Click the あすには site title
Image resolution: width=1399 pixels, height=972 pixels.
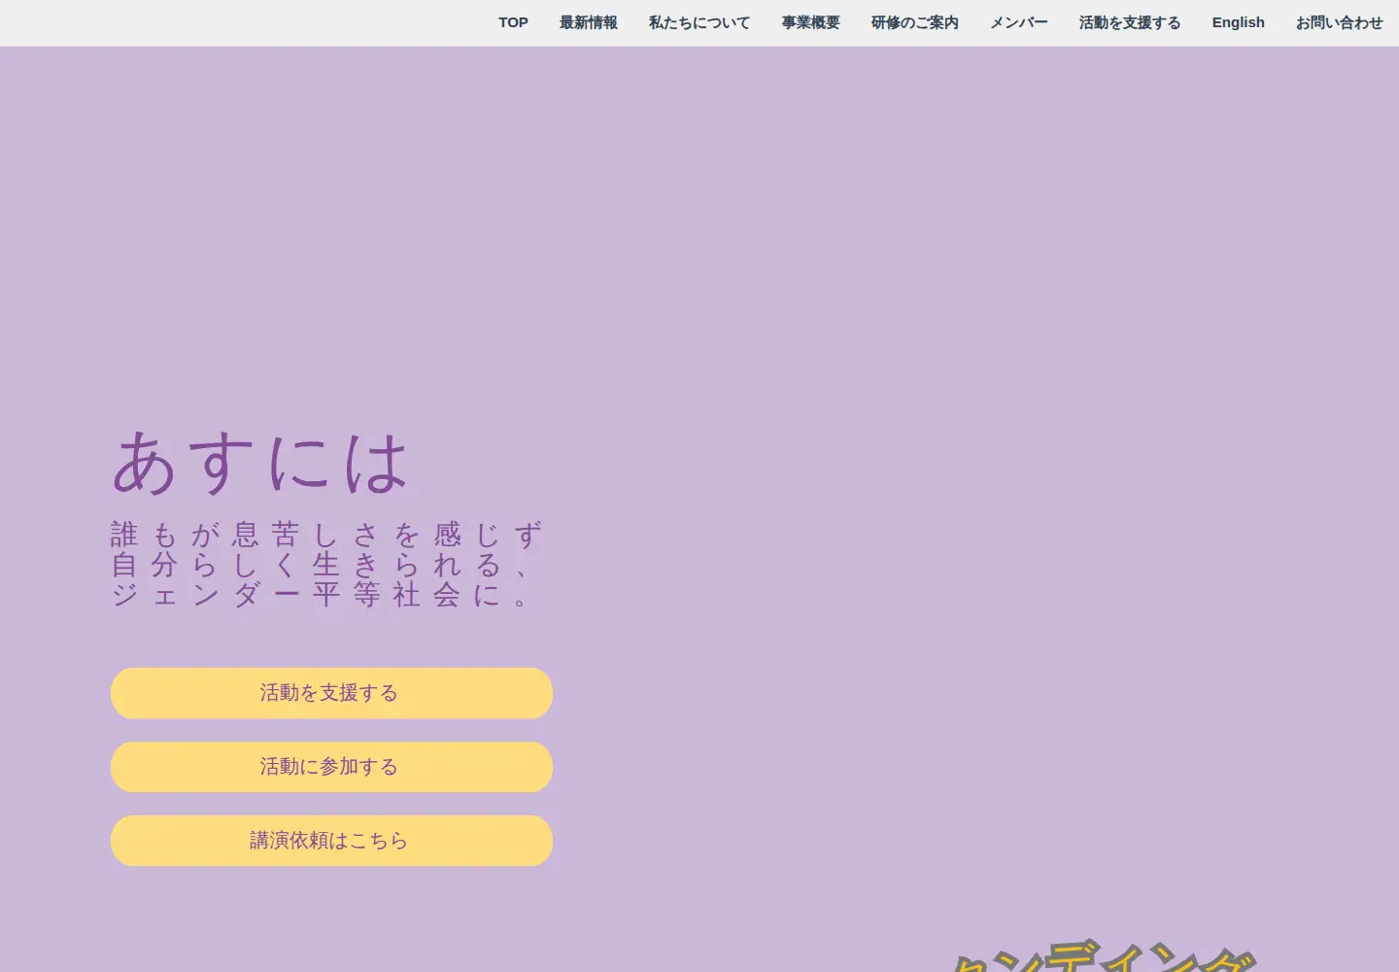(259, 463)
